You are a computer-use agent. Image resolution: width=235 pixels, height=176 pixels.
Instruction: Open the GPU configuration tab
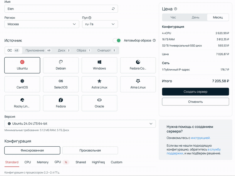tap(58, 162)
